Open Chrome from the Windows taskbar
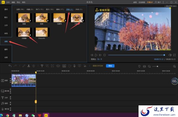This screenshot has height=117, width=178. tap(8, 116)
